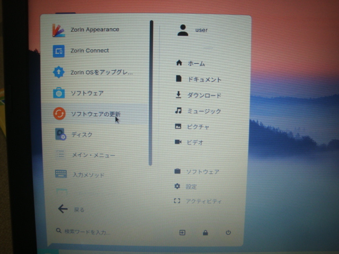
Task: Open the ダウンロード download icon
Action: (179, 95)
